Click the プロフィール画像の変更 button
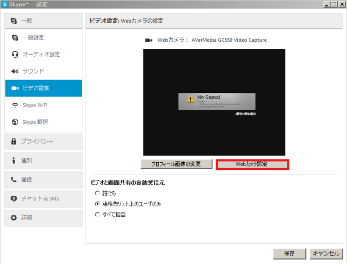 [x=177, y=164]
